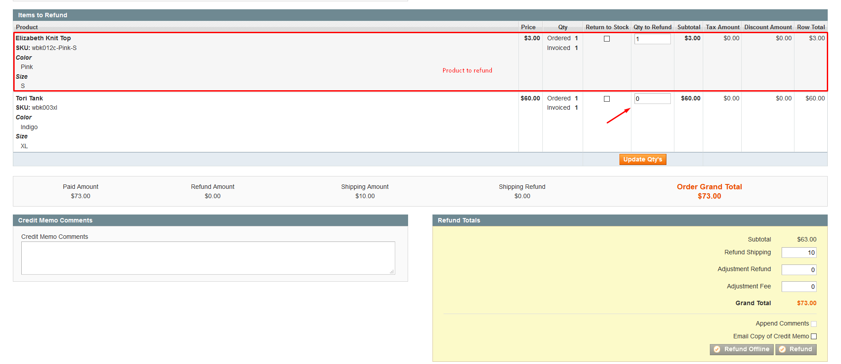Focus the Adjustment Fee input field
This screenshot has height=364, width=841.
point(798,287)
